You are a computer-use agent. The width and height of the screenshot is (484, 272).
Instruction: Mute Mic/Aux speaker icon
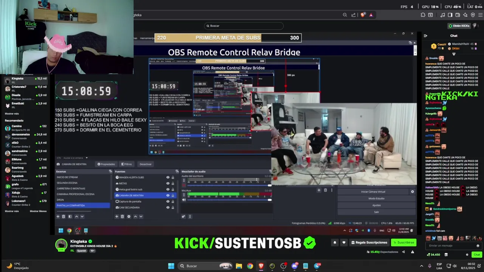(x=184, y=199)
